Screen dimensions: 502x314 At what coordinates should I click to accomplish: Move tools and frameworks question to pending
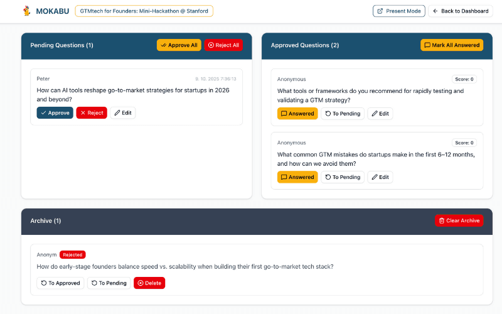[x=343, y=114]
